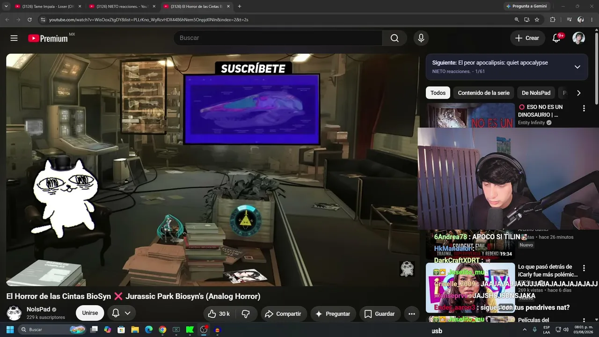Open the Chrome media controls icon
Screen dimensions: 599x337
pos(569,20)
